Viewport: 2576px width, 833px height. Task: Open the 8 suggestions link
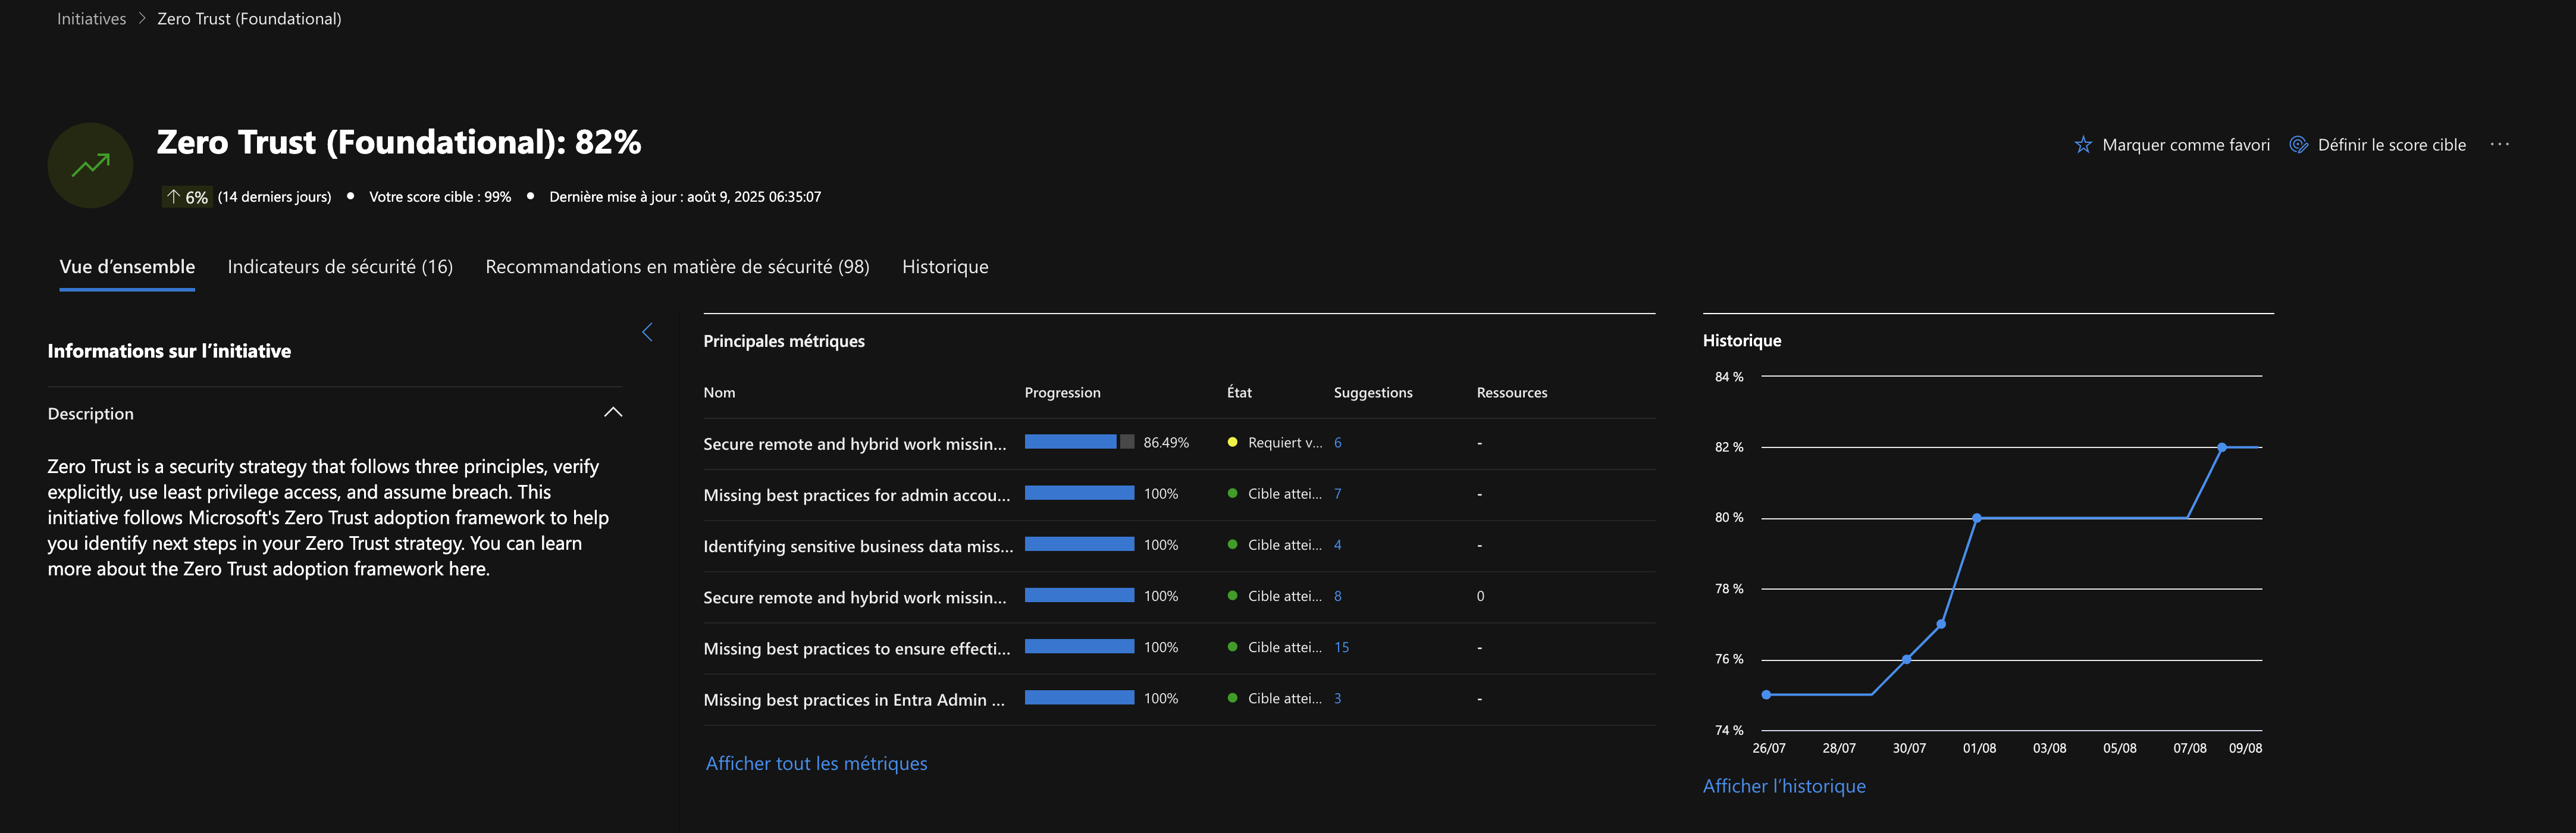click(1338, 596)
